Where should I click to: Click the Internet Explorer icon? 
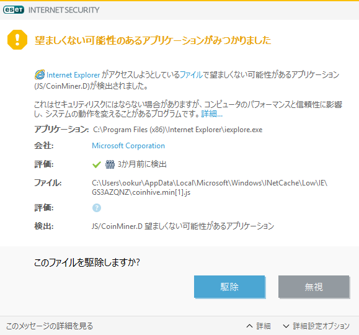pos(40,74)
